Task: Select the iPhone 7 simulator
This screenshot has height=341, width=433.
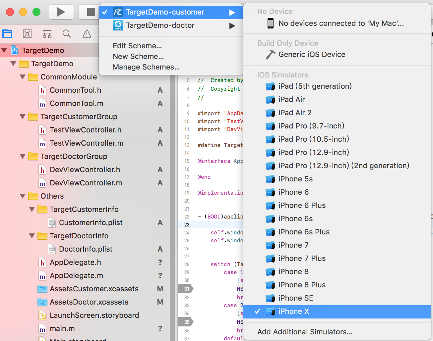Action: tap(337, 245)
